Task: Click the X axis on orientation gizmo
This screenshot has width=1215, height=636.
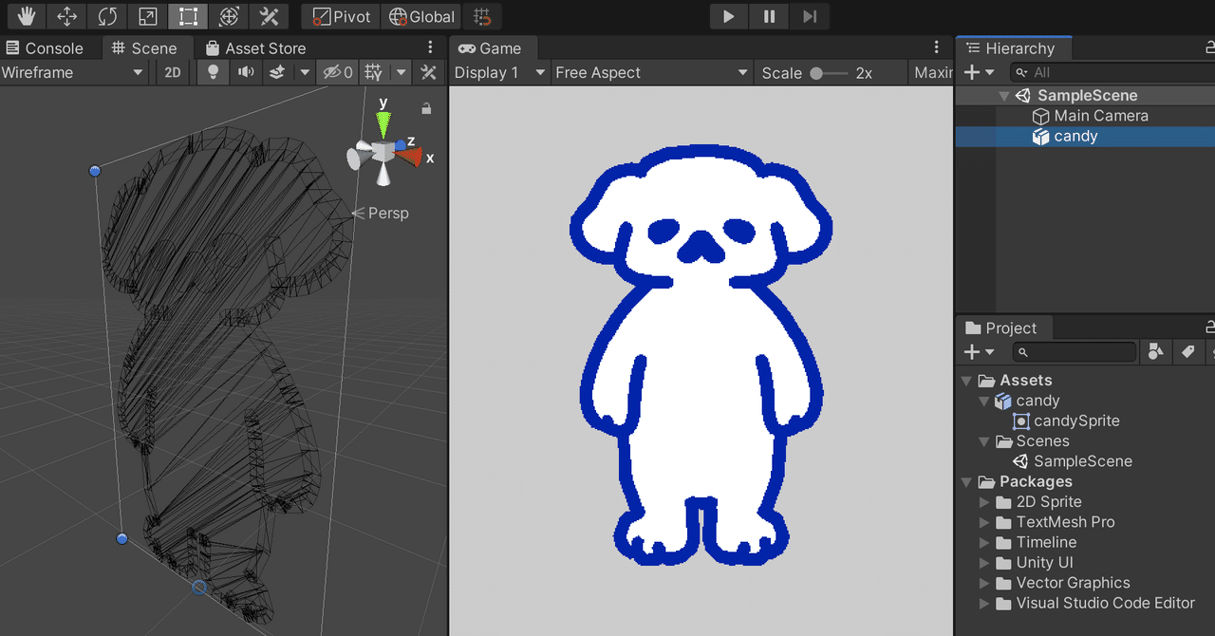Action: coord(411,157)
